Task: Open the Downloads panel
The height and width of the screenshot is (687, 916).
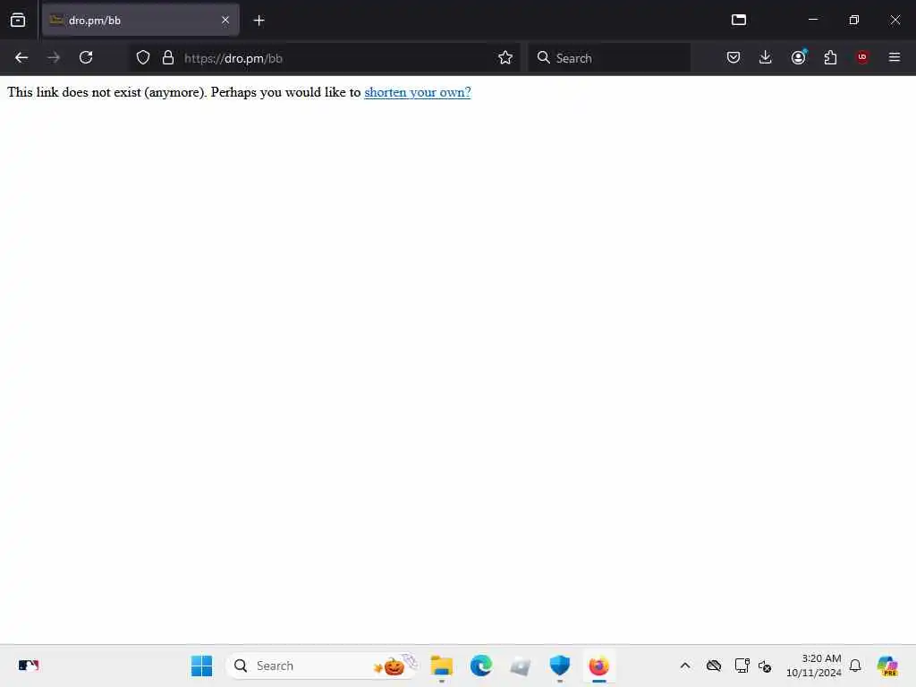Action: pyautogui.click(x=766, y=58)
